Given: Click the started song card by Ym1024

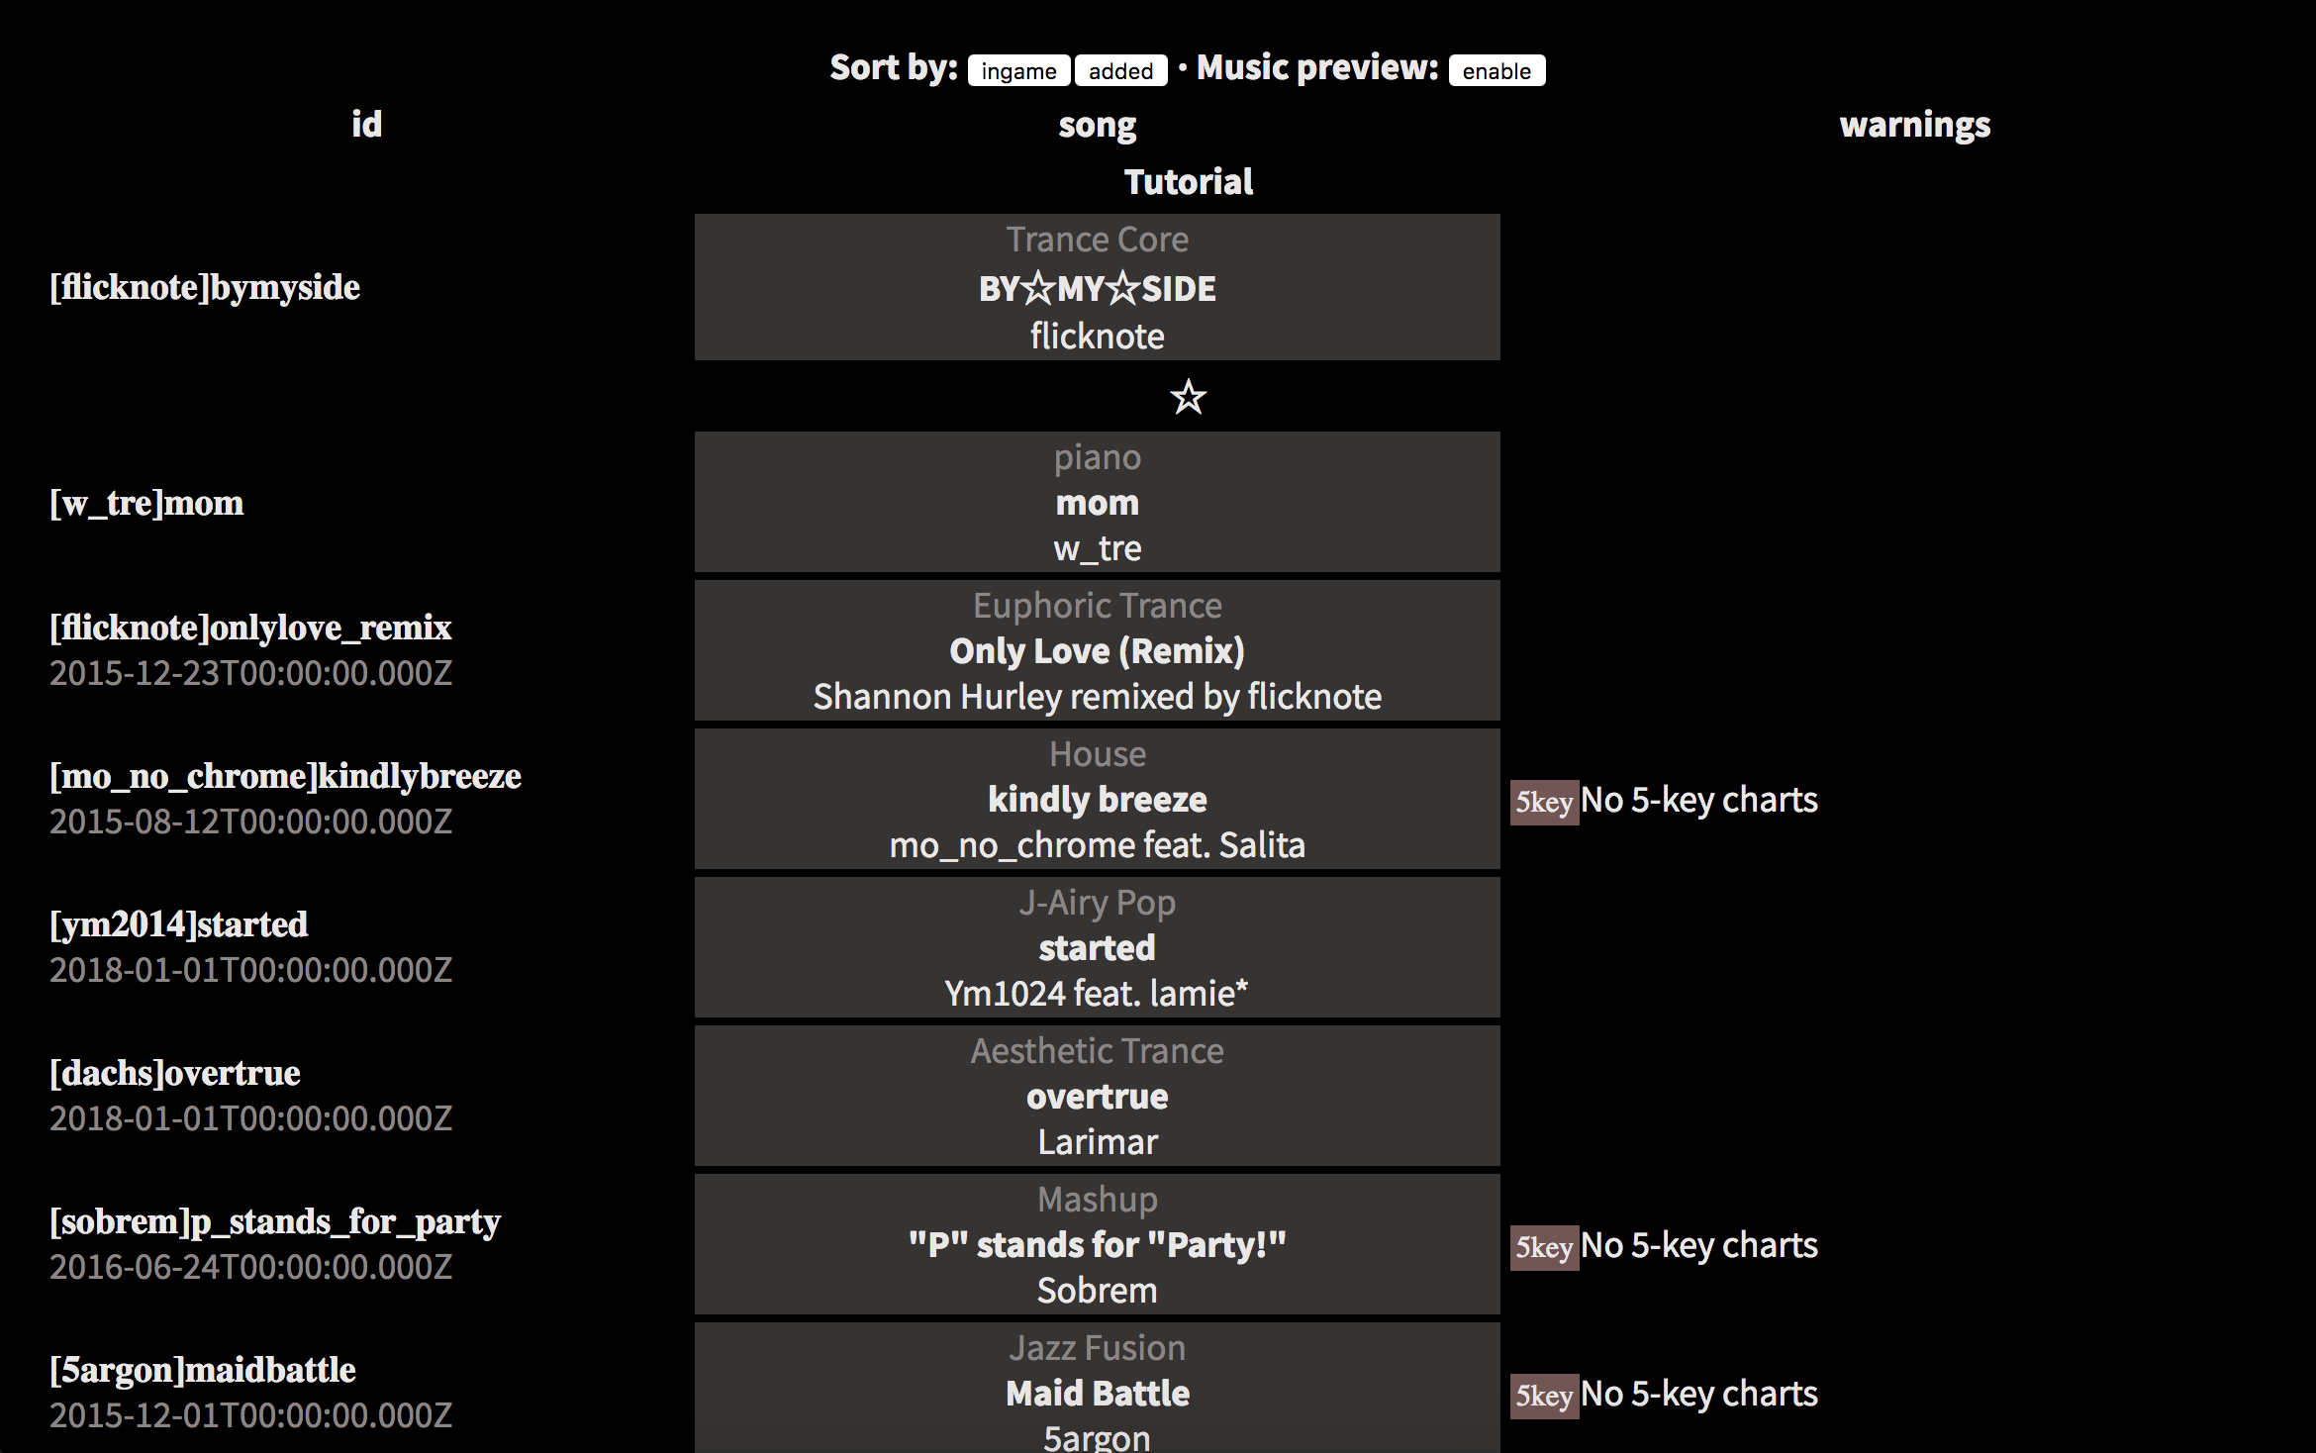Looking at the screenshot, I should click(x=1097, y=947).
